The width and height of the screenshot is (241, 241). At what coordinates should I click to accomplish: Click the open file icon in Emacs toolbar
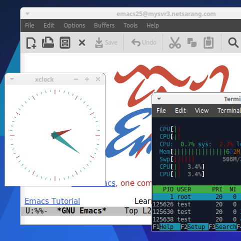(x=48, y=43)
